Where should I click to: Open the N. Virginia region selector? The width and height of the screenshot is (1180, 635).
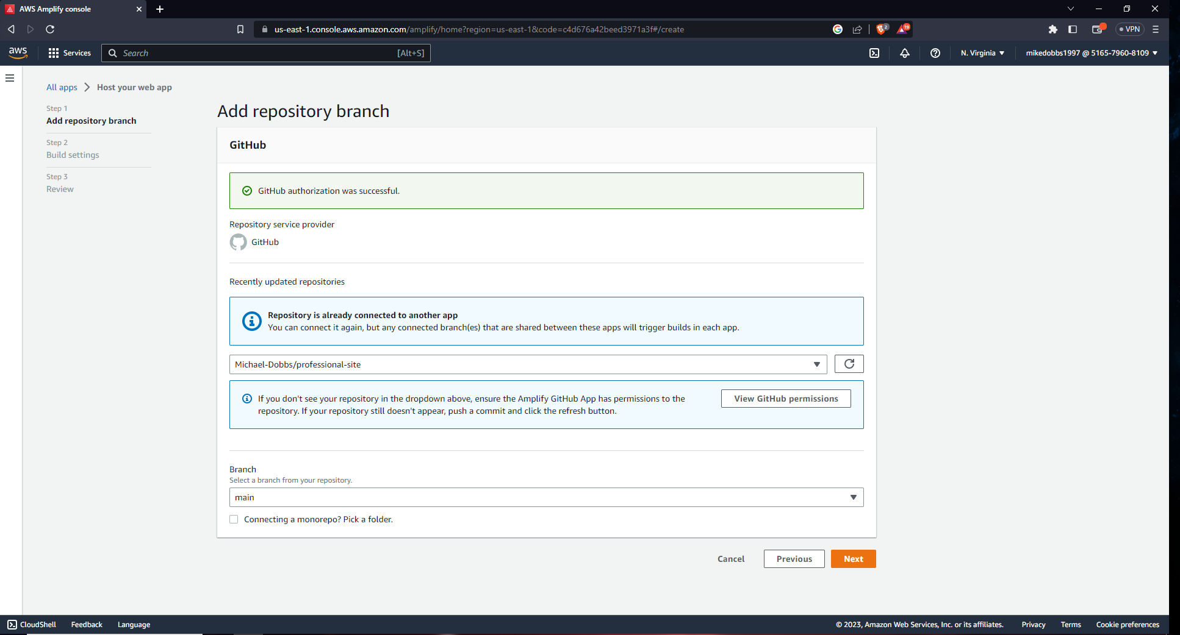[982, 53]
